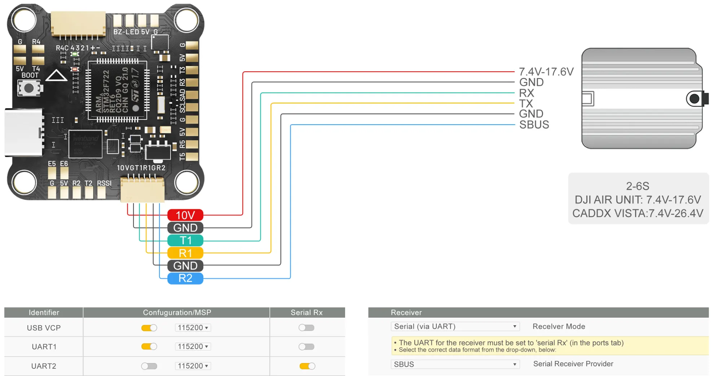Turn off UART1 Configuration/MSP toggle
Screen dimensions: 714x376
pyautogui.click(x=149, y=346)
